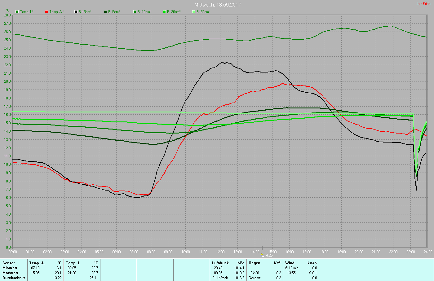This screenshot has width=434, height=281.
Task: Click the chart title "Mittwoch, 13.09.2017"
Action: (x=218, y=5)
